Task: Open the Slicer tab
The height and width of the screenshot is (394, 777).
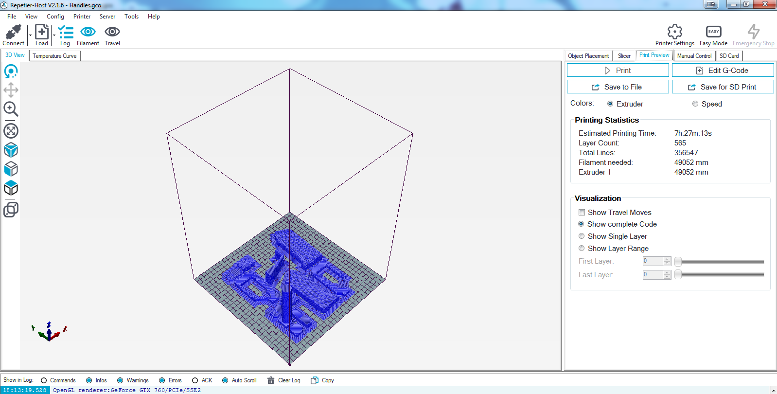Action: click(x=624, y=56)
